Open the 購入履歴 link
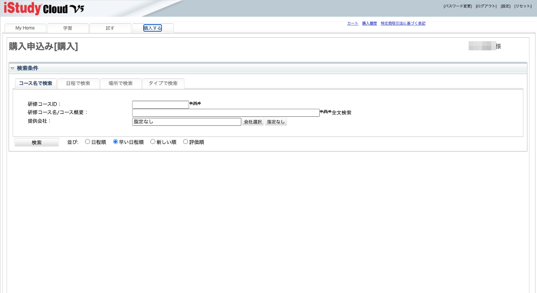The width and height of the screenshot is (537, 293). coord(370,24)
